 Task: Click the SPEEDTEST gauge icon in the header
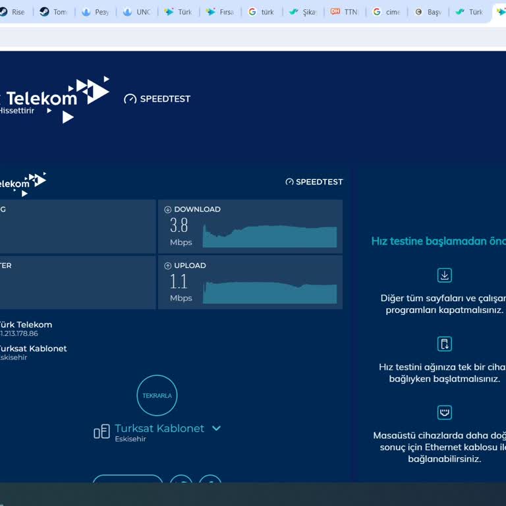tap(130, 99)
